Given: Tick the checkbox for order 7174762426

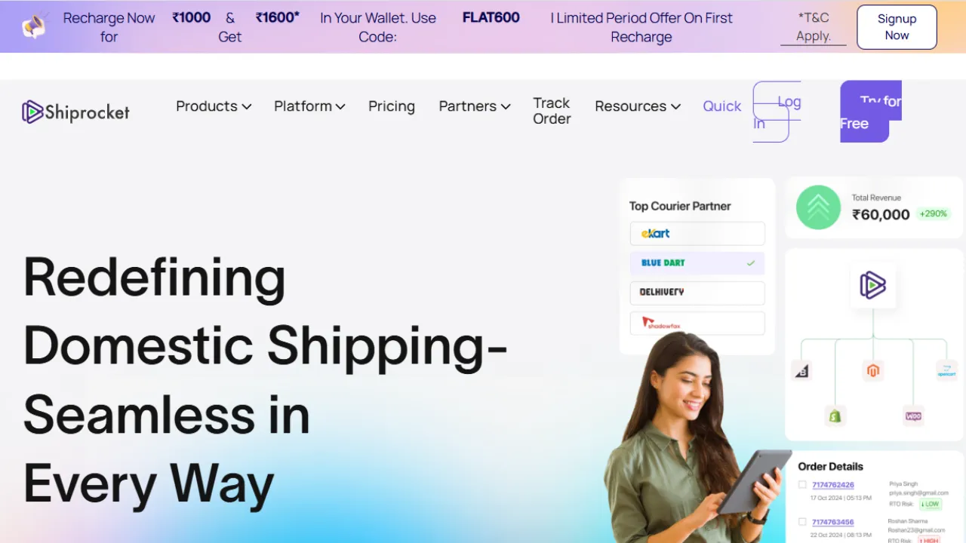Looking at the screenshot, I should click(802, 485).
